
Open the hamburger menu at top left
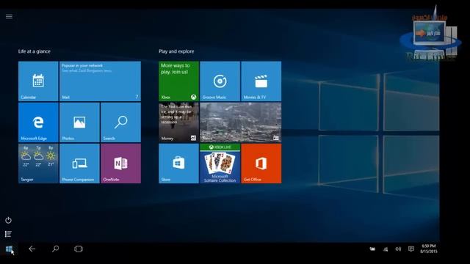point(9,16)
